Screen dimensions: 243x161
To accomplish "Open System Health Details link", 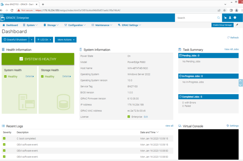I will pyautogui.click(x=30, y=76).
